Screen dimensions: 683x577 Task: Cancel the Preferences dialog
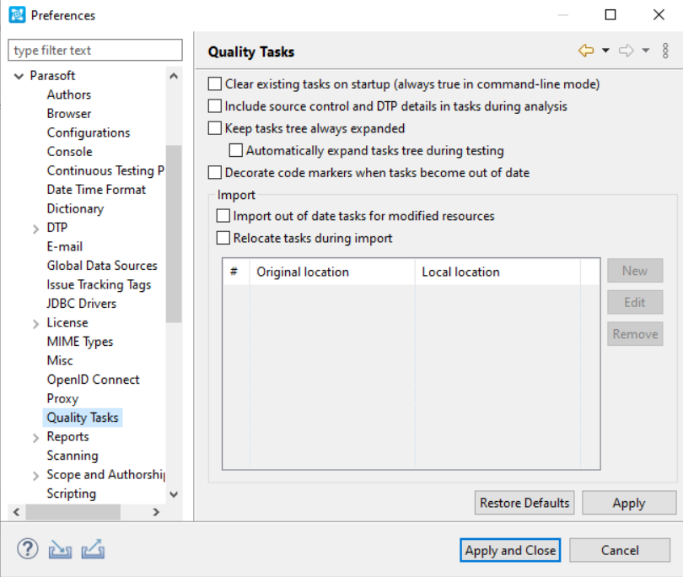click(x=620, y=550)
